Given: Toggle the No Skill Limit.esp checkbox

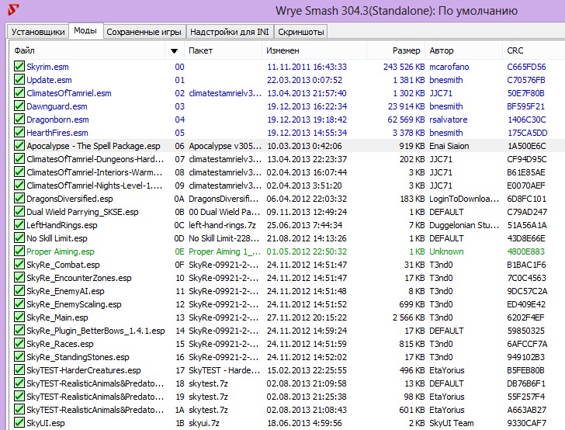Looking at the screenshot, I should click(x=19, y=238).
